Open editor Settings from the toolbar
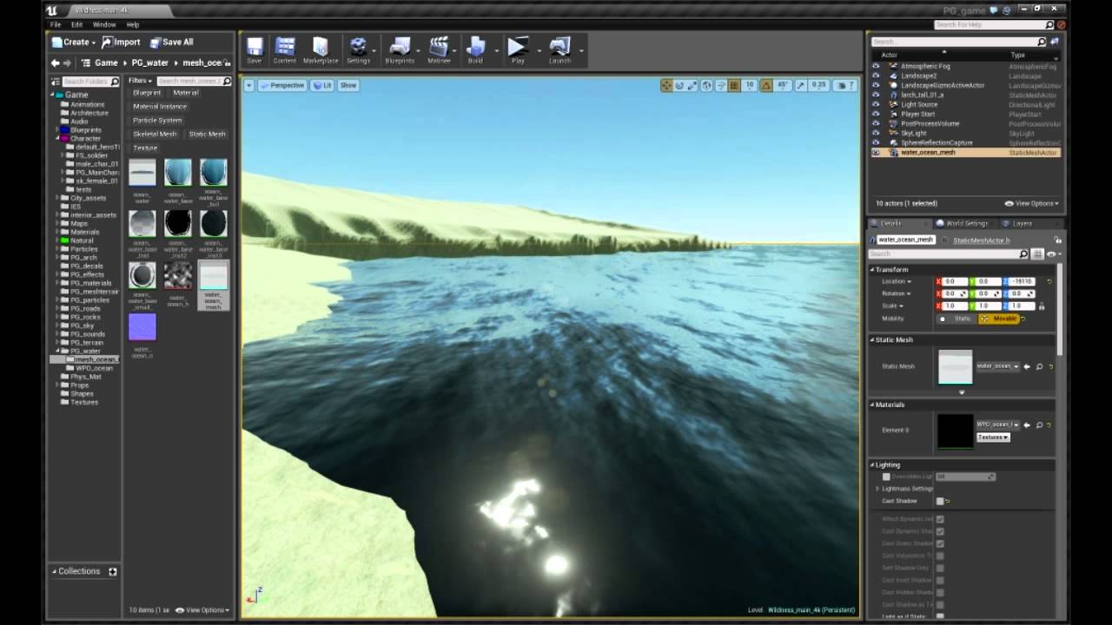 pyautogui.click(x=358, y=49)
